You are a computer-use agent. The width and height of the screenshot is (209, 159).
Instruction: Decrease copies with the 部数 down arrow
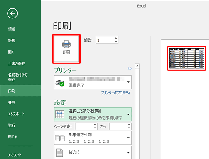click(116, 42)
